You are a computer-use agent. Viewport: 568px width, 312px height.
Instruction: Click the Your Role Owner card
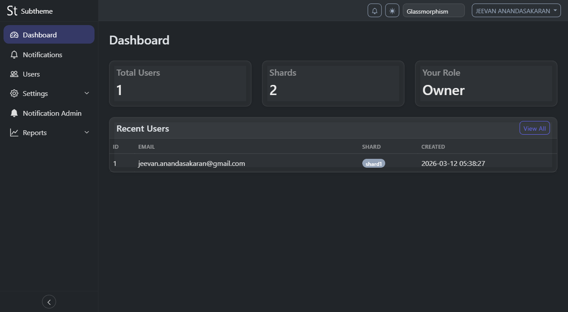coord(486,84)
